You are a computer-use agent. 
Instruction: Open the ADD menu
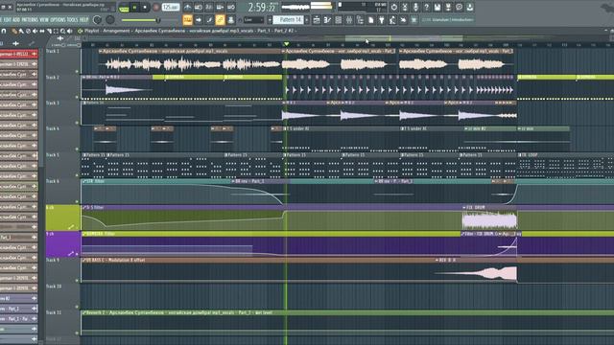(16, 19)
